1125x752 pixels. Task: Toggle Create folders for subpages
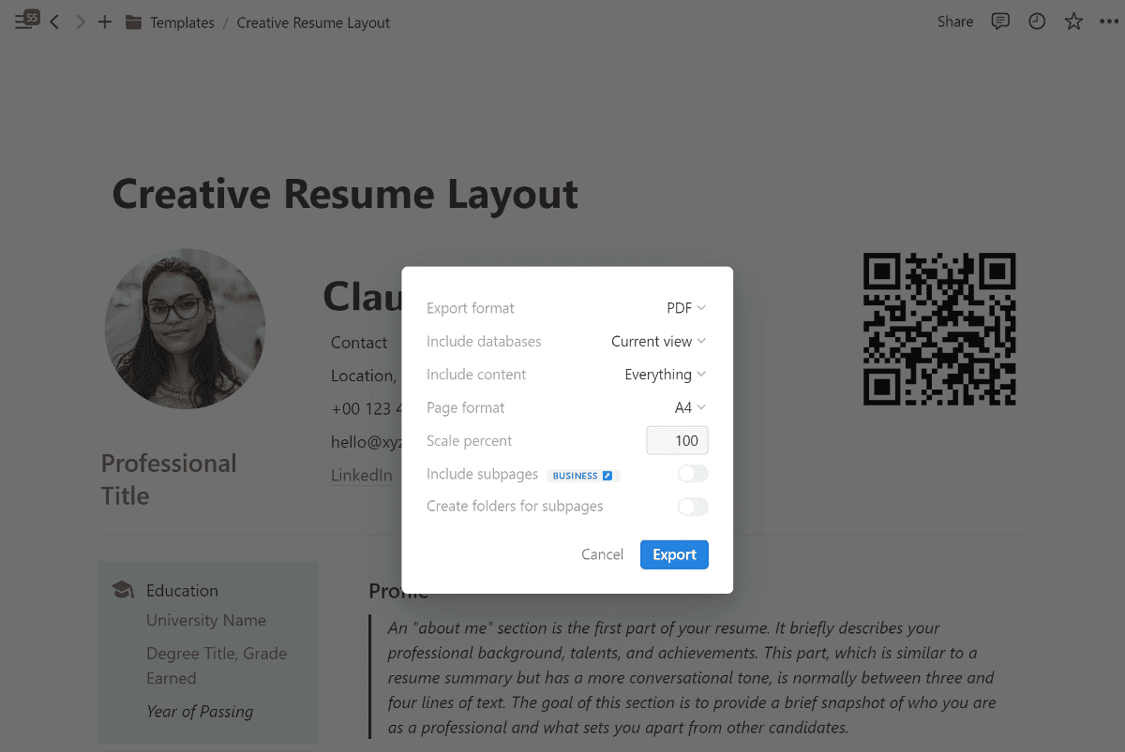(693, 507)
